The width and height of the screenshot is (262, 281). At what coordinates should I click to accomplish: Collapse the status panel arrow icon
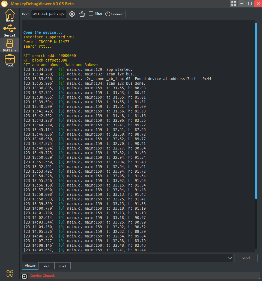coord(24,276)
